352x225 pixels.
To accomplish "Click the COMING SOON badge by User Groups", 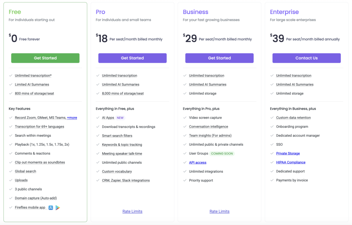I will 222,154.
